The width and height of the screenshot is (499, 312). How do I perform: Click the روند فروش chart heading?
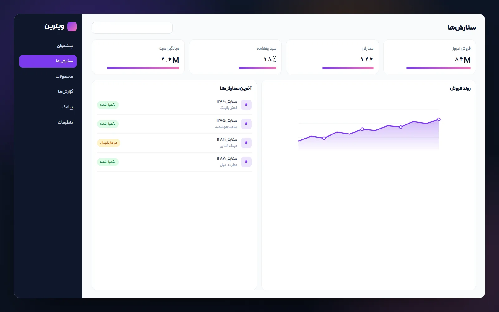click(460, 89)
